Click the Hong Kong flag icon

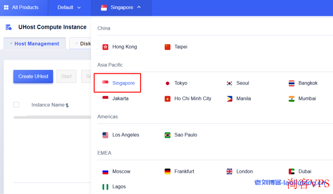pyautogui.click(x=105, y=47)
